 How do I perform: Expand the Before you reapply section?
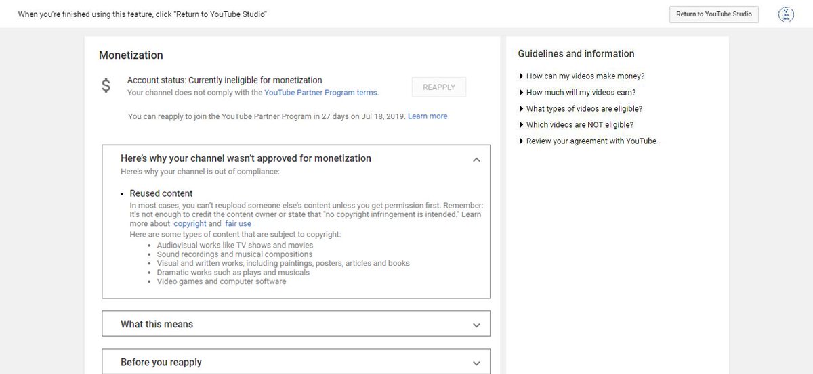click(296, 361)
